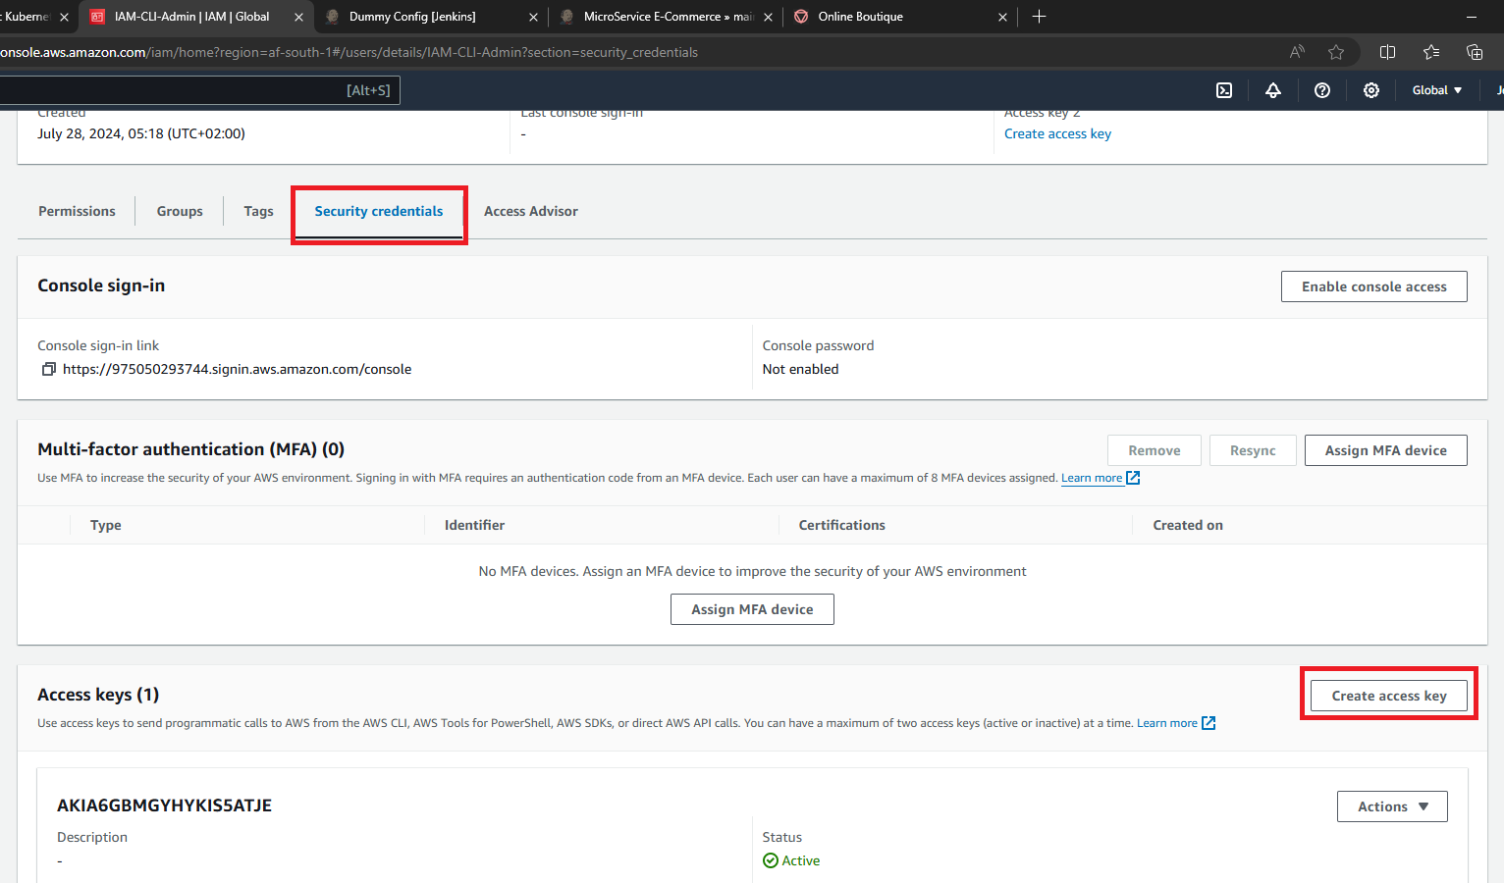The width and height of the screenshot is (1504, 883).
Task: Open the console settings gear icon
Action: tap(1371, 90)
